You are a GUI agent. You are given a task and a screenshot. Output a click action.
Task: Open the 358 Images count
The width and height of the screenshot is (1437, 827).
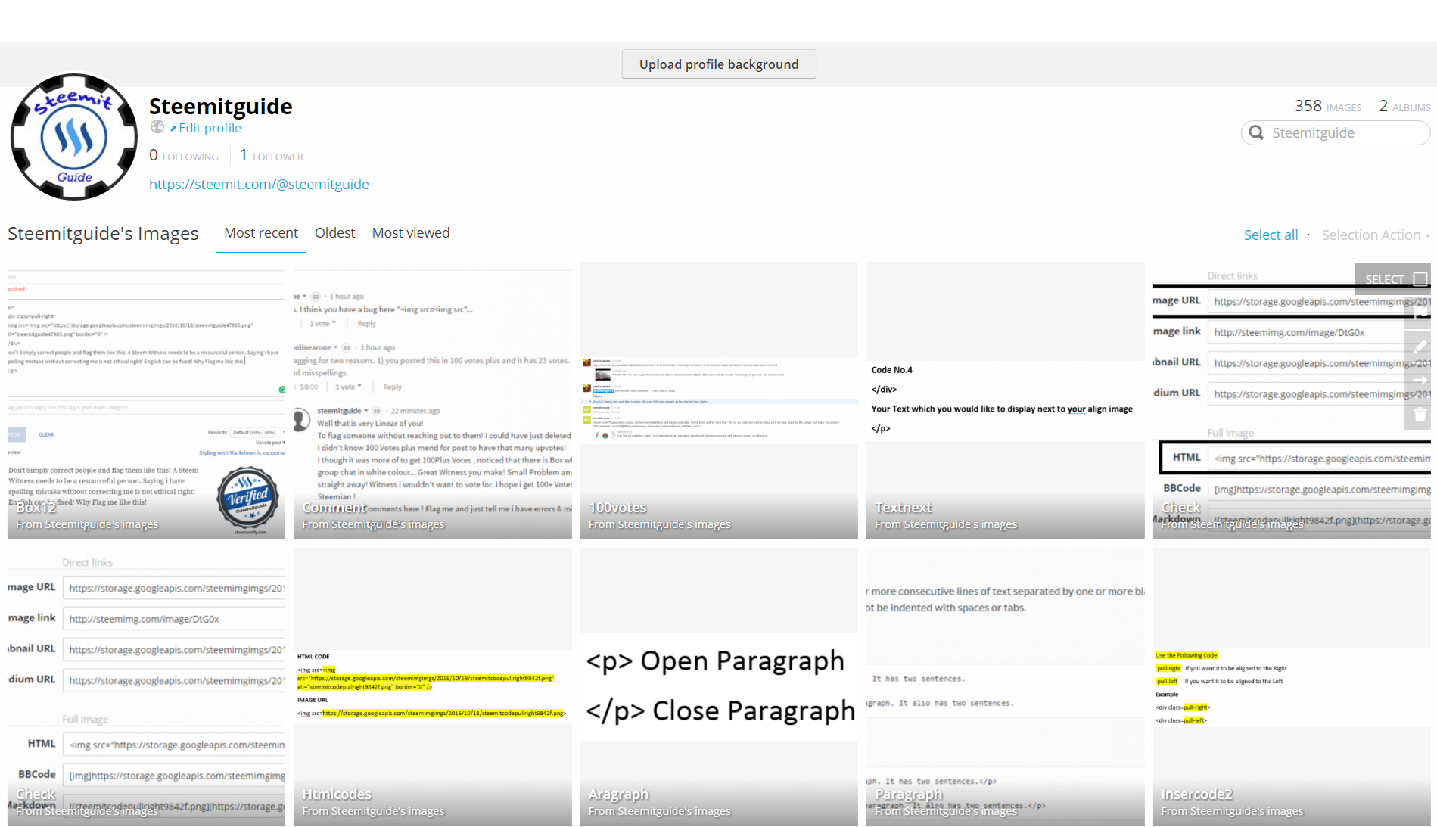coord(1327,106)
